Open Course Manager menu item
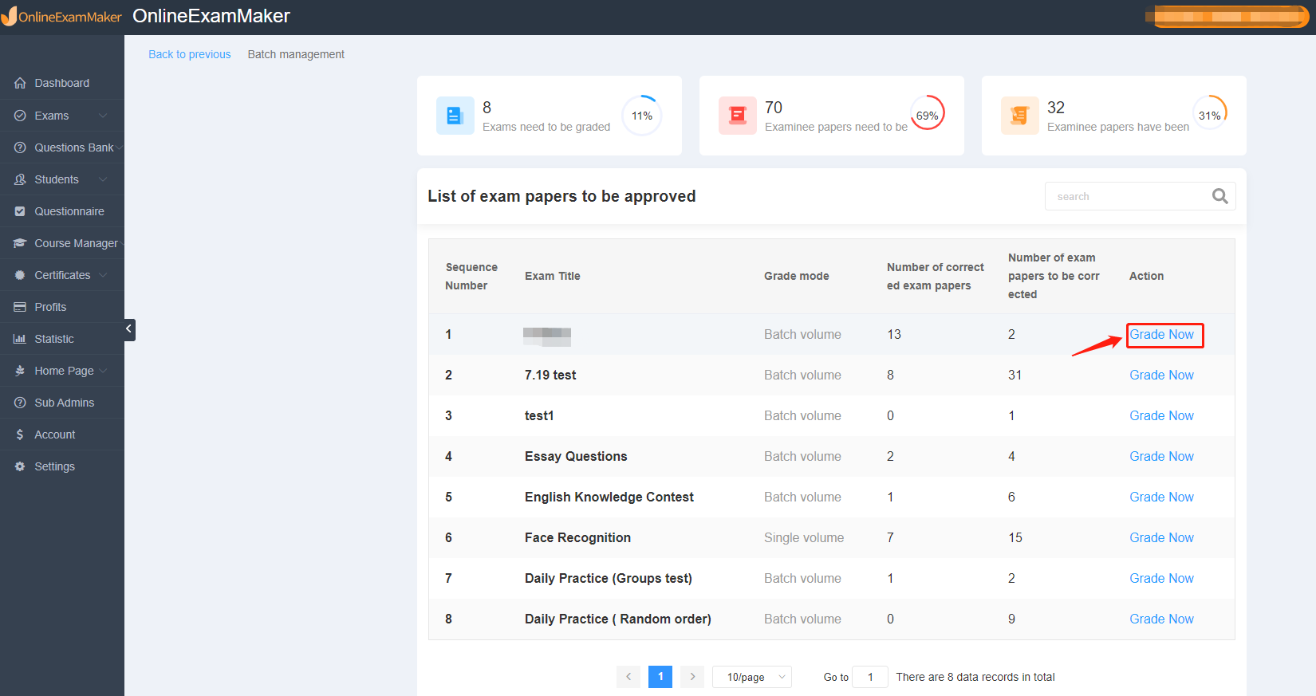 click(x=61, y=243)
